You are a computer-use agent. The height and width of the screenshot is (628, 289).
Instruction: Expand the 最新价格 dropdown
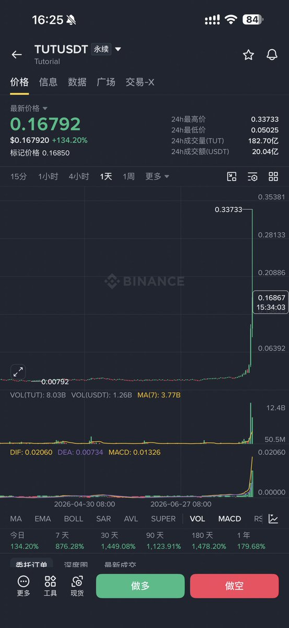point(29,108)
